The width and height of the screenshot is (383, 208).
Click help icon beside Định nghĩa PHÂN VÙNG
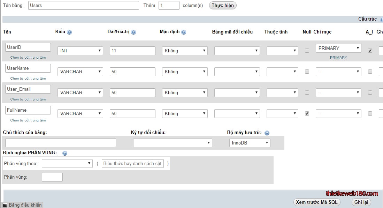[x=65, y=153]
